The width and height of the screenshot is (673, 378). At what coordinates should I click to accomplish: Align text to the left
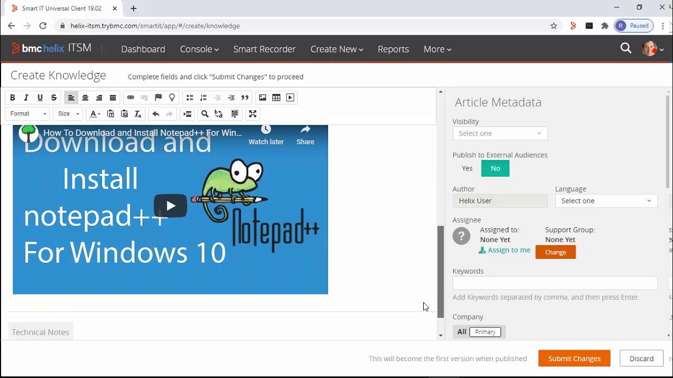(71, 98)
